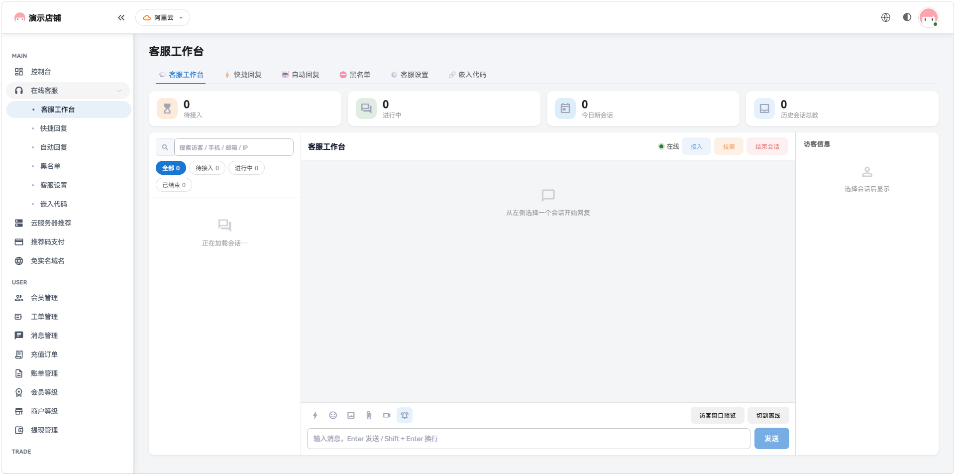Click the 结束会话 button
Image resolution: width=955 pixels, height=474 pixels.
pyautogui.click(x=767, y=146)
